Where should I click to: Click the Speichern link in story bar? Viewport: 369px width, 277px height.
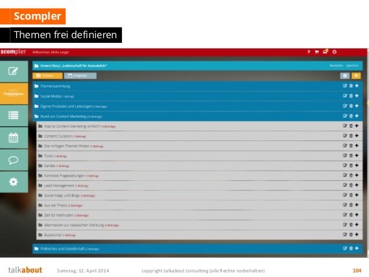[x=352, y=66]
